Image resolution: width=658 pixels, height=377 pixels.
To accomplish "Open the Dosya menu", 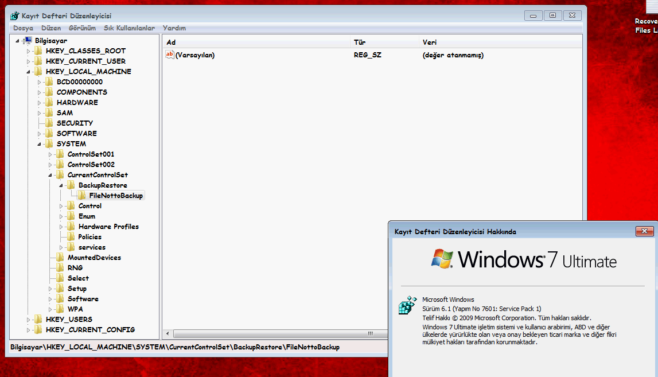I will 23,28.
